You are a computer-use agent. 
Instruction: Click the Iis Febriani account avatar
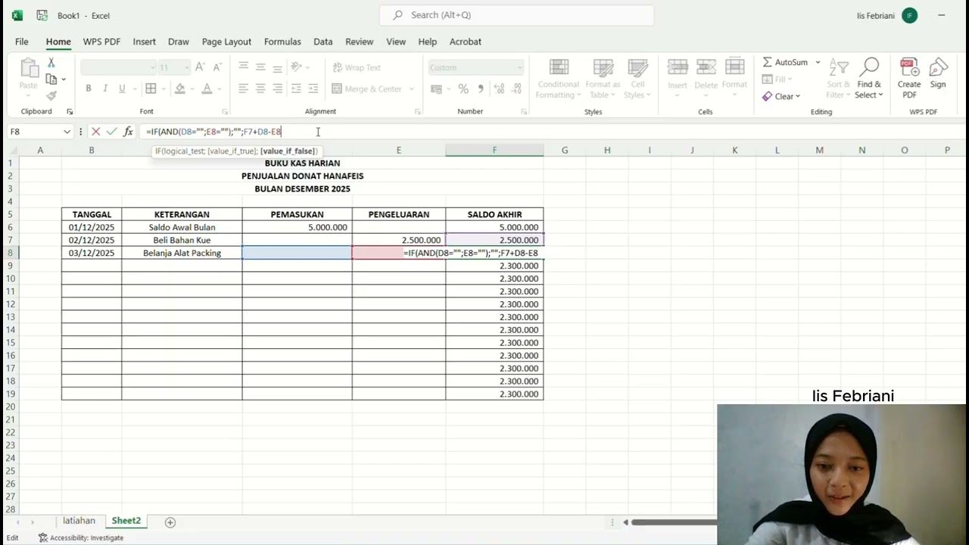[x=910, y=15]
